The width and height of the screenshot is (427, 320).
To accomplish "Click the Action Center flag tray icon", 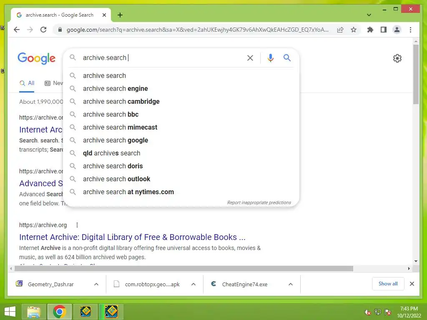I will click(387, 312).
